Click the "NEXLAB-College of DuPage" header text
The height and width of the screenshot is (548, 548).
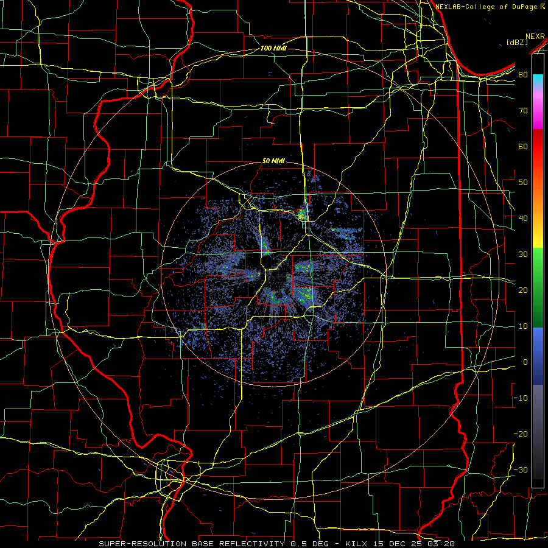(487, 7)
